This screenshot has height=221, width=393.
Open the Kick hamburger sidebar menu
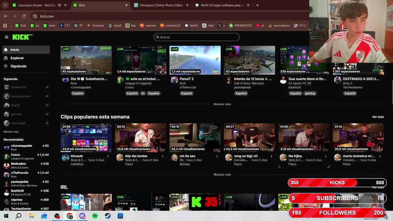coord(6,37)
